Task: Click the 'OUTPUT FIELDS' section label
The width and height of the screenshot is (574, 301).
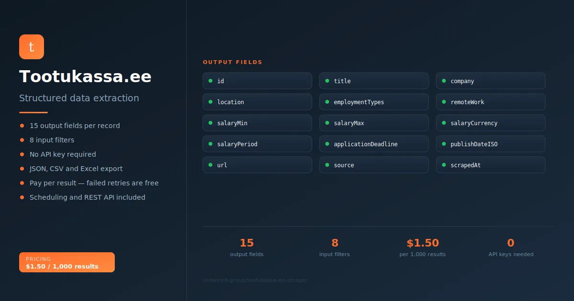Action: coord(232,62)
